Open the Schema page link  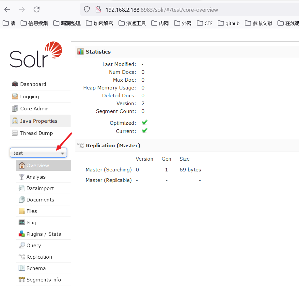36,268
